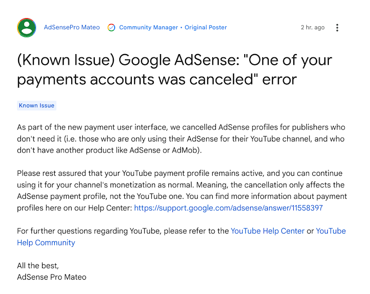
Task: Select the blue Known Issue tag
Action: (37, 105)
